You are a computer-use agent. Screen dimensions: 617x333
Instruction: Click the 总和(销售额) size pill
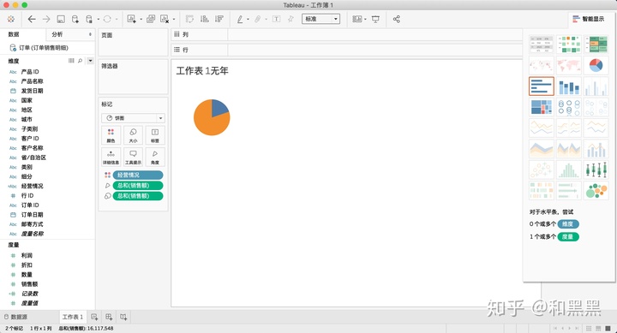coord(138,196)
